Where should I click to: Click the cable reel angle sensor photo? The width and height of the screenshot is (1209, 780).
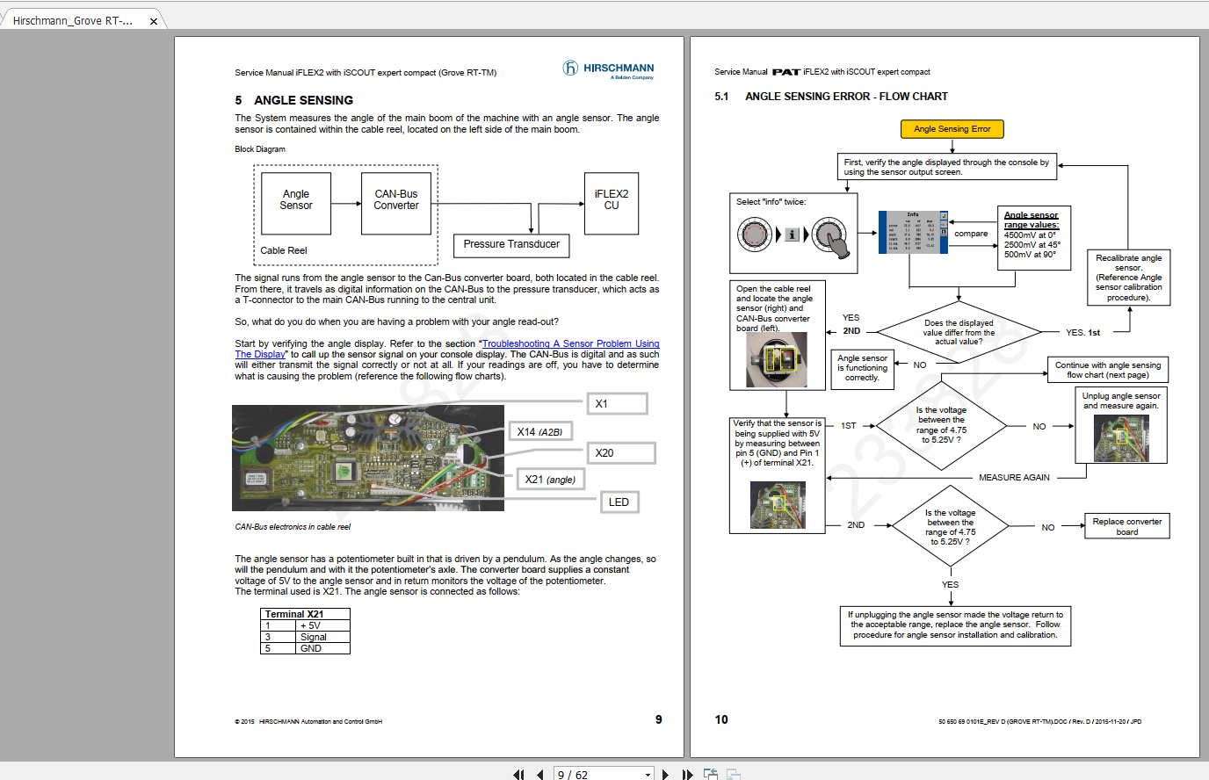pyautogui.click(x=777, y=360)
